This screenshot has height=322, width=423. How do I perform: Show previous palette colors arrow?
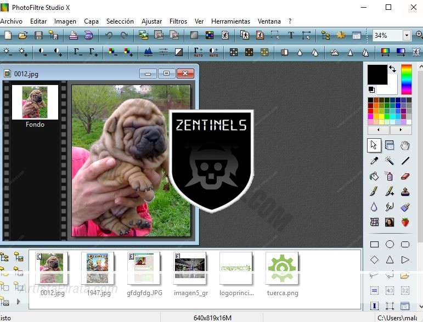click(379, 129)
